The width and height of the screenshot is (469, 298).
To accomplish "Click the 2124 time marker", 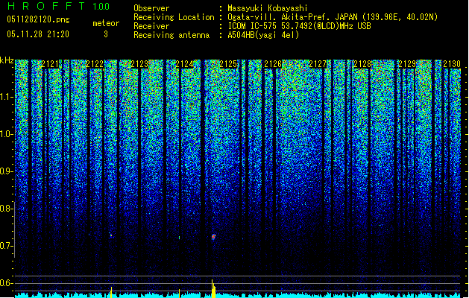I will pos(184,64).
